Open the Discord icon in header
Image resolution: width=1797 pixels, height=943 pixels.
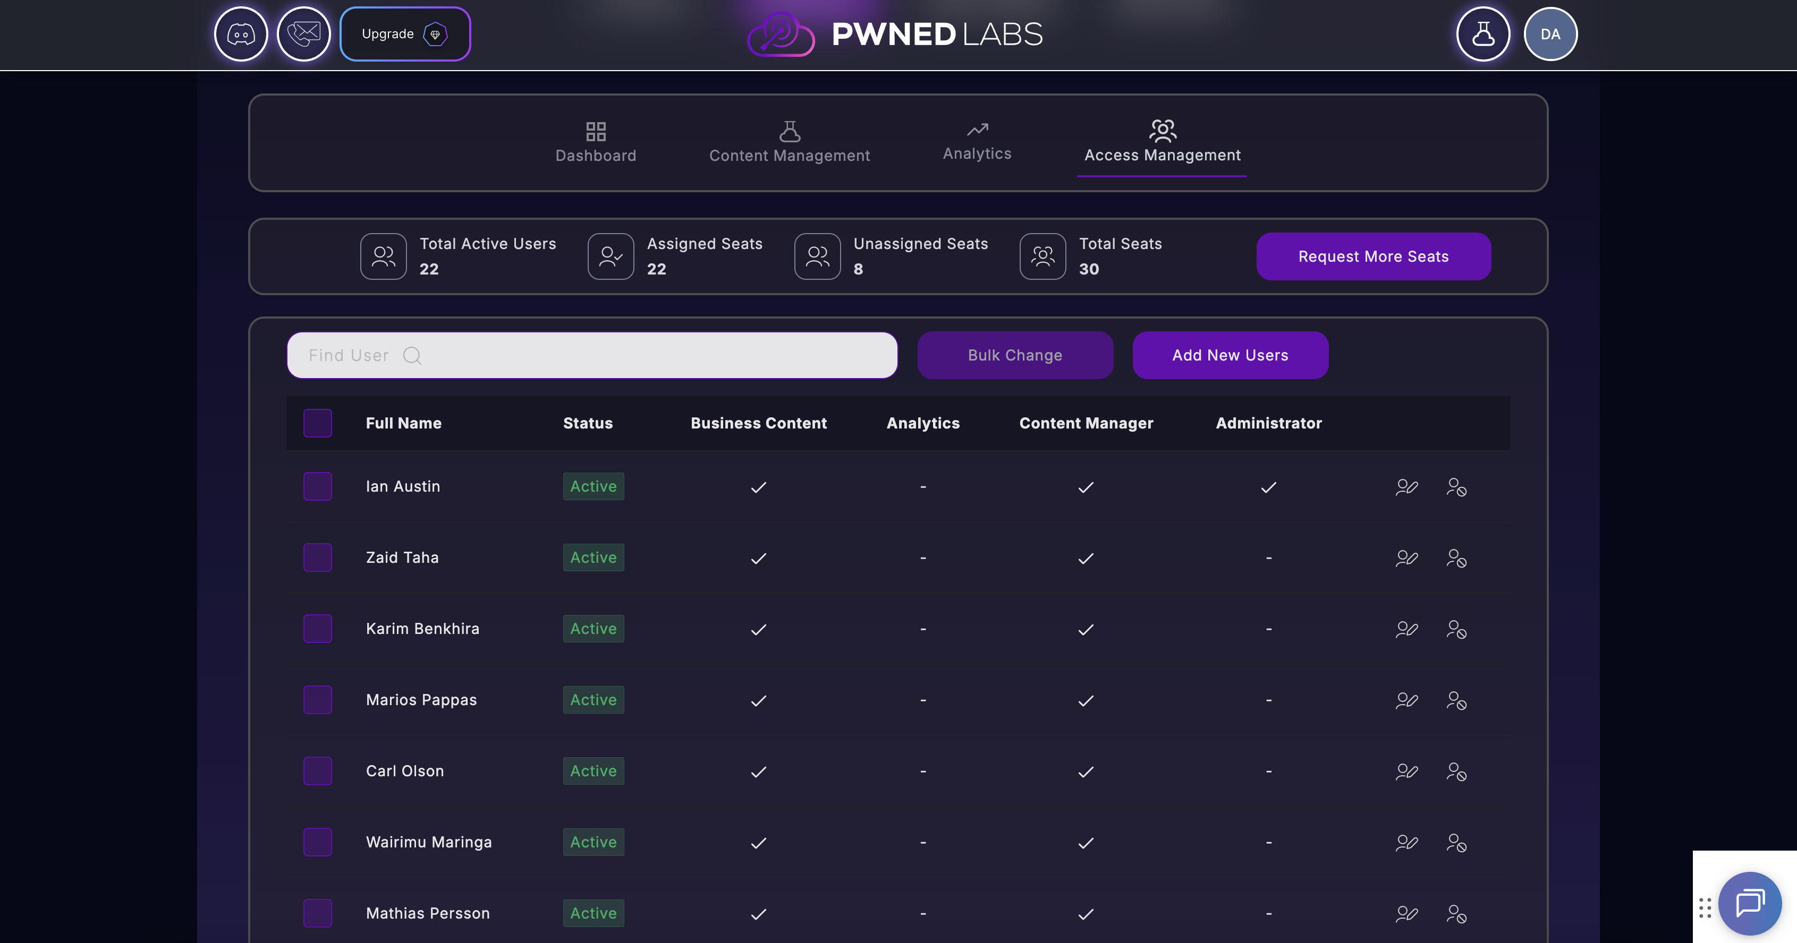click(241, 34)
